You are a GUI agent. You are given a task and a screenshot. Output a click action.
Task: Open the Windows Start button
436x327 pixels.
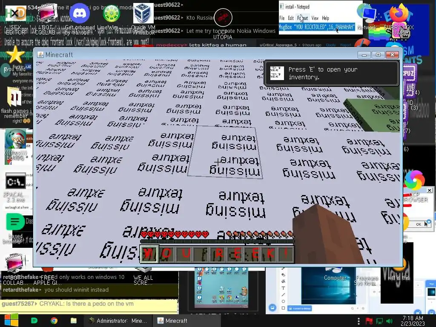pos(11,320)
